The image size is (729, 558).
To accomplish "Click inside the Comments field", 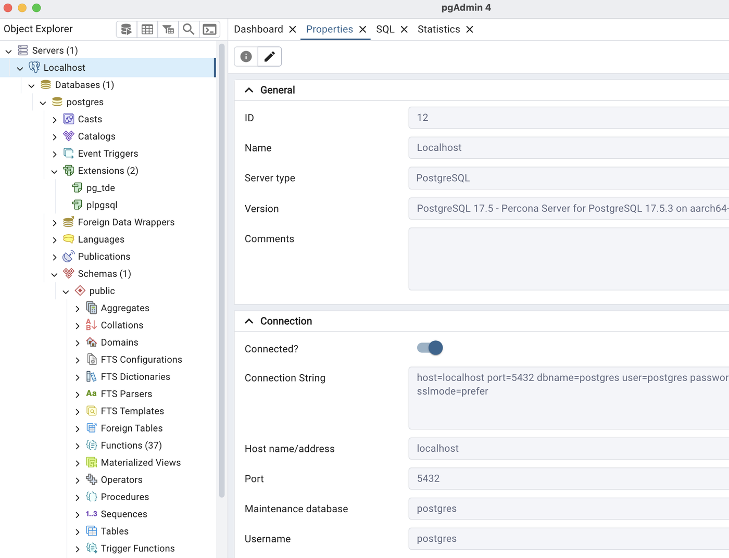I will coord(568,259).
